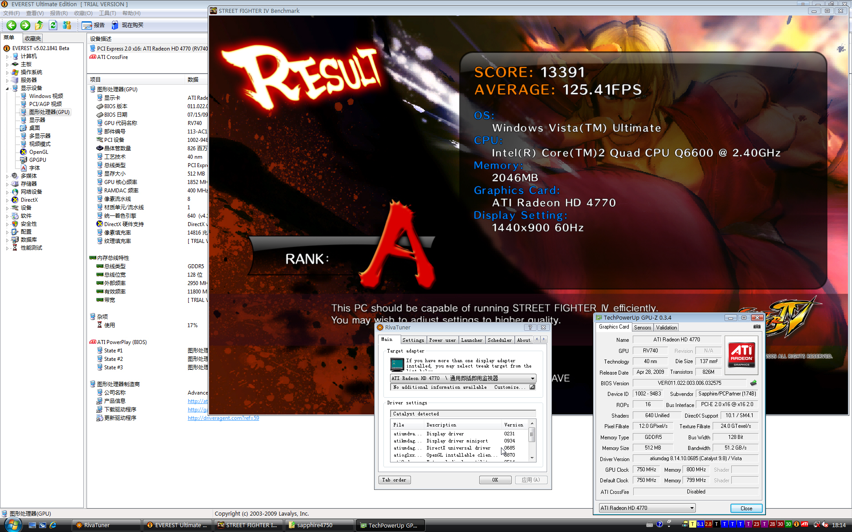Select the atiumdva Display driver row in RivaTuner
This screenshot has height=532, width=852.
point(459,434)
